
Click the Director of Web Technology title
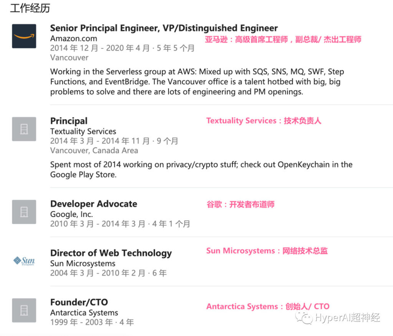tap(111, 253)
